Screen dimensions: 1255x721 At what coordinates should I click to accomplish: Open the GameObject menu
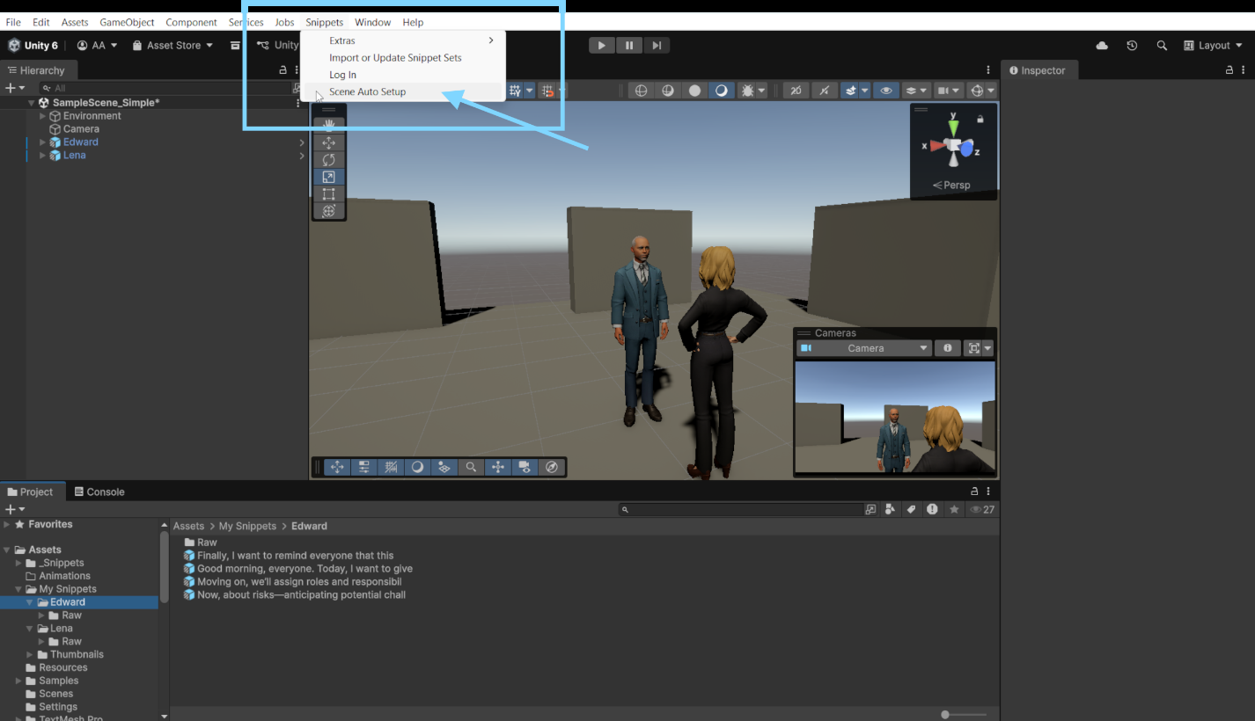point(127,22)
